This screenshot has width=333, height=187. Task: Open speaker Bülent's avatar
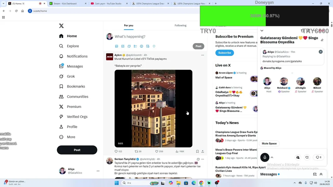pyautogui.click(x=317, y=81)
